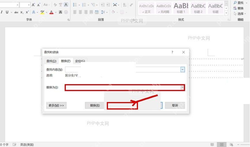
Task: Click the character border icon
Action: tap(66, 5)
